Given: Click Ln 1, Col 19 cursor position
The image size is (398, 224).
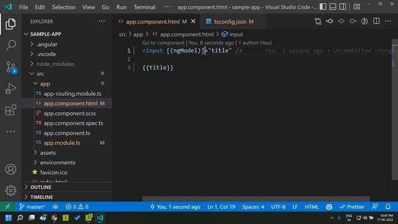Looking at the screenshot, I should click(221, 207).
